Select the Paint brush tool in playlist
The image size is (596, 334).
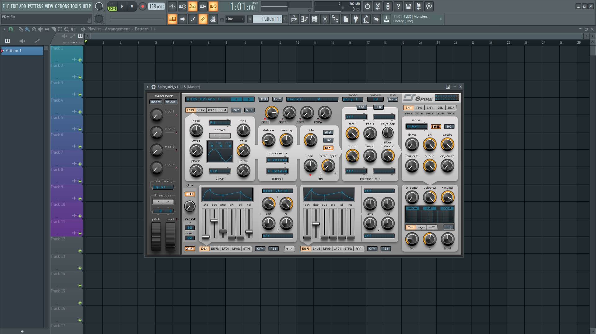(x=27, y=29)
